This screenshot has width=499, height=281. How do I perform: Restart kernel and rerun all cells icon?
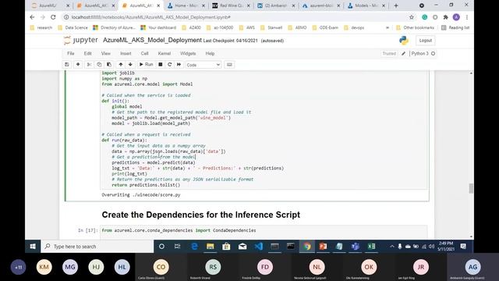click(179, 65)
